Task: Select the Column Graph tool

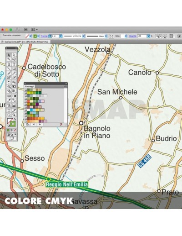Action: click(x=14, y=105)
